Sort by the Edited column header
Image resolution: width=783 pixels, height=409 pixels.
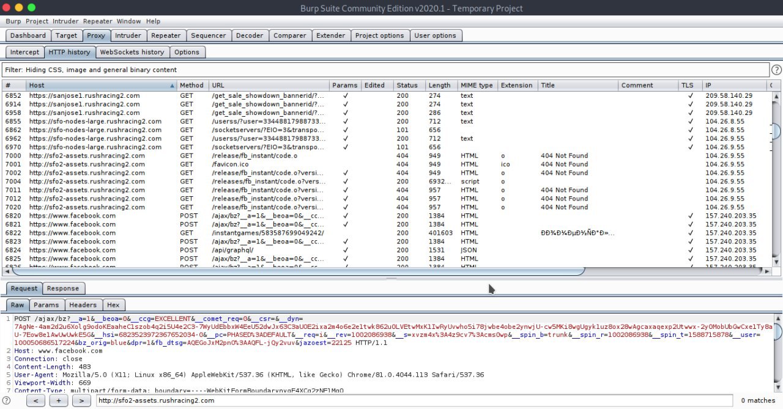tap(377, 86)
